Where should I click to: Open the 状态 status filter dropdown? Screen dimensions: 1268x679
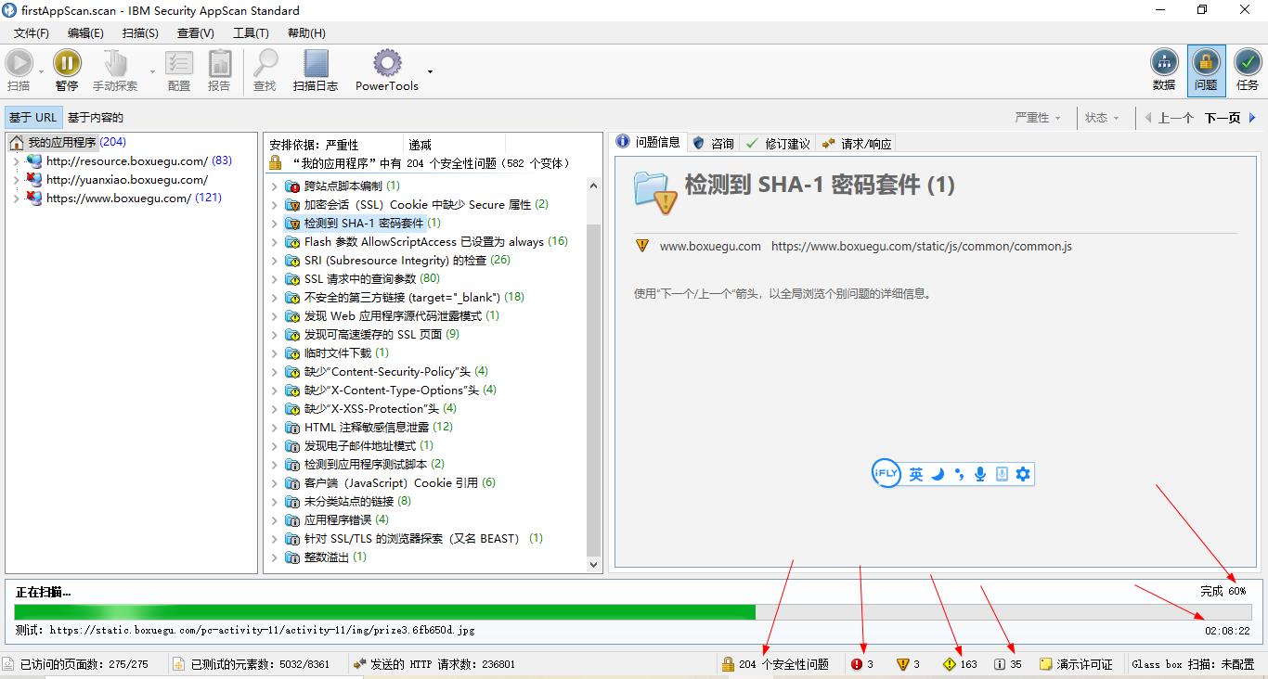coord(1102,118)
